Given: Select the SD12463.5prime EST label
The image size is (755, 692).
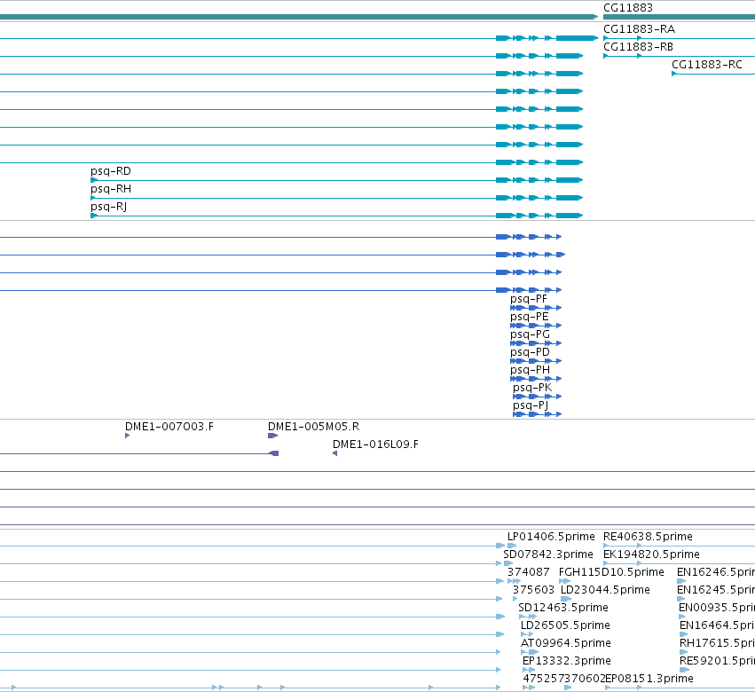Looking at the screenshot, I should (562, 608).
